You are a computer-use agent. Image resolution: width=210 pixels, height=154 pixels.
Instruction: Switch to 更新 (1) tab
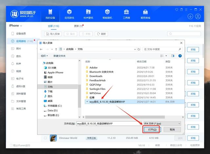pos(78,26)
